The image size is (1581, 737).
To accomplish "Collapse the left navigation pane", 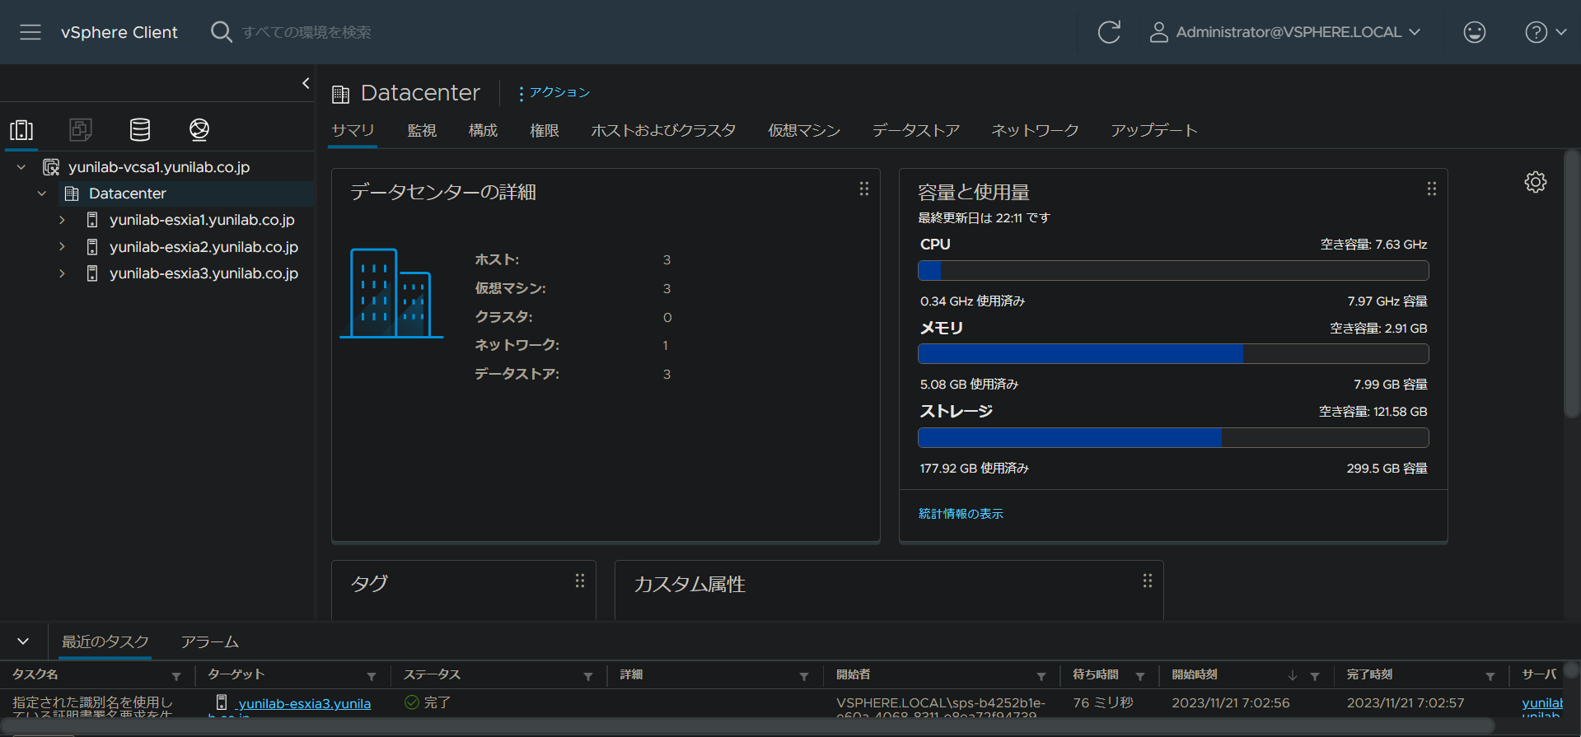I will (x=306, y=83).
